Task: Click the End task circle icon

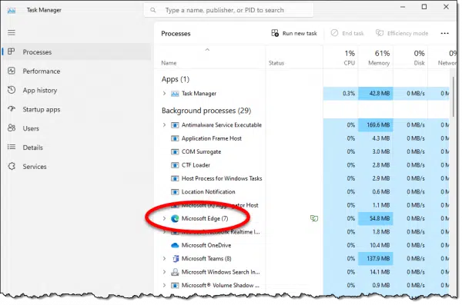Action: click(x=334, y=33)
